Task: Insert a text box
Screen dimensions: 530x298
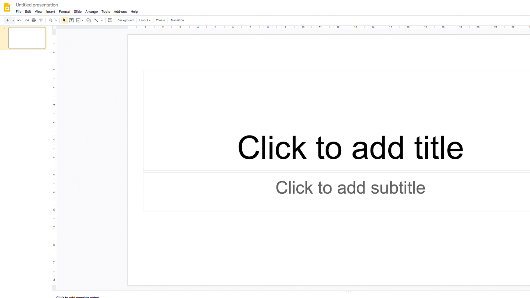Action: pyautogui.click(x=72, y=20)
